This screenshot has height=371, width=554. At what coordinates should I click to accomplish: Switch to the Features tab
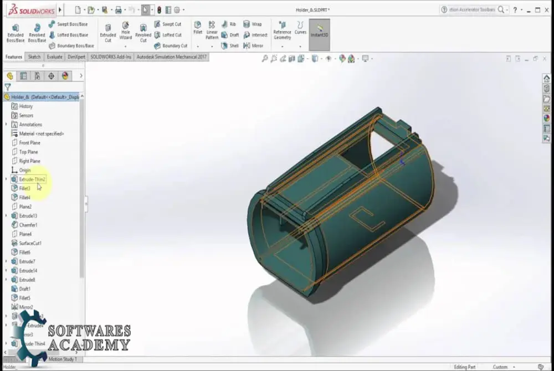(14, 57)
